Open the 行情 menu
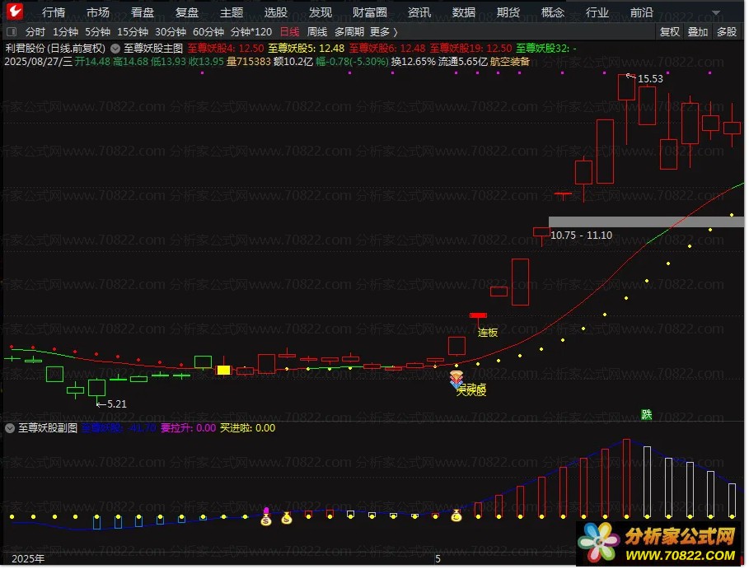The width and height of the screenshot is (749, 569). click(54, 12)
